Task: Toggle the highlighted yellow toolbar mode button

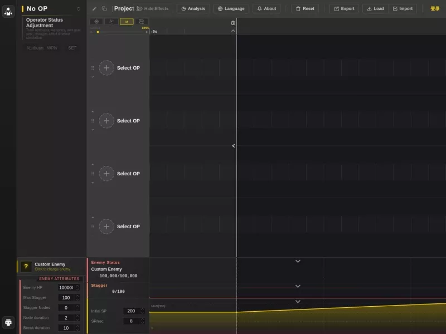Action: pyautogui.click(x=127, y=22)
